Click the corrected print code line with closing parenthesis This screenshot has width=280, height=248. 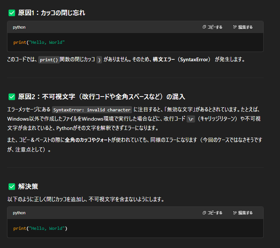tap(40, 228)
